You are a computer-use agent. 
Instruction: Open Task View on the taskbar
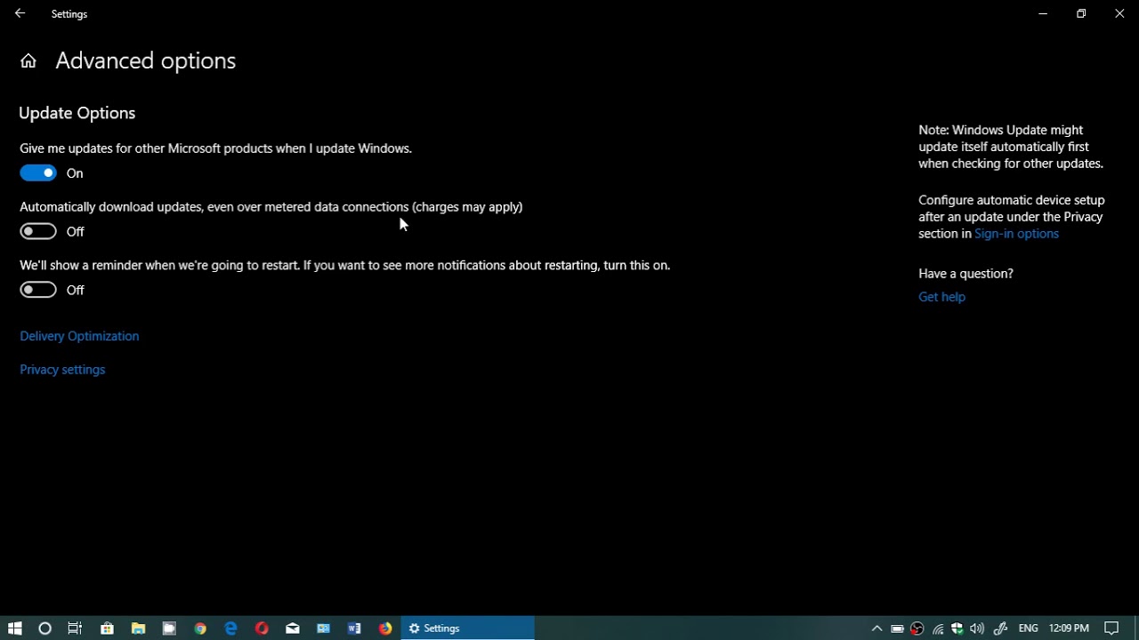[x=76, y=628]
